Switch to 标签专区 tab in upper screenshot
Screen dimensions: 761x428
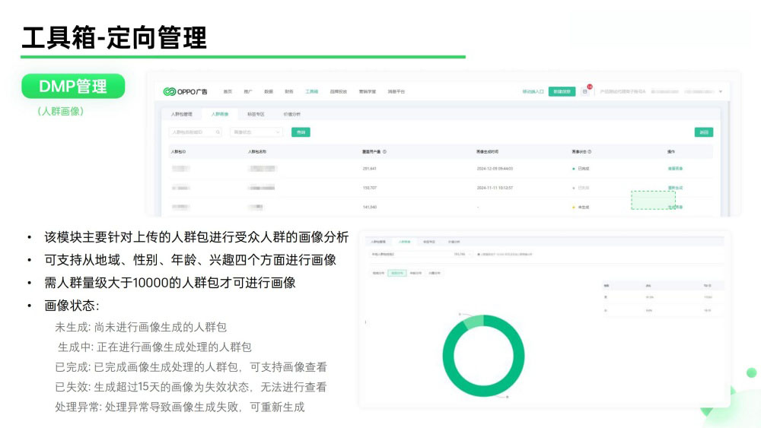click(256, 114)
